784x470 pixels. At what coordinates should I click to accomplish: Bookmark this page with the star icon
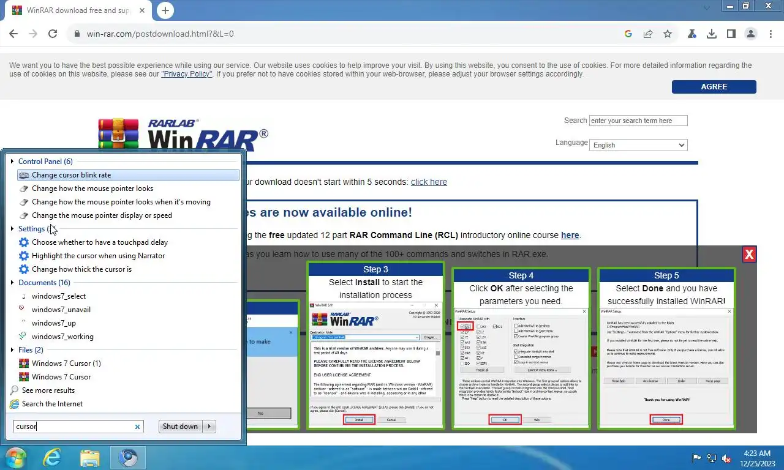(668, 34)
